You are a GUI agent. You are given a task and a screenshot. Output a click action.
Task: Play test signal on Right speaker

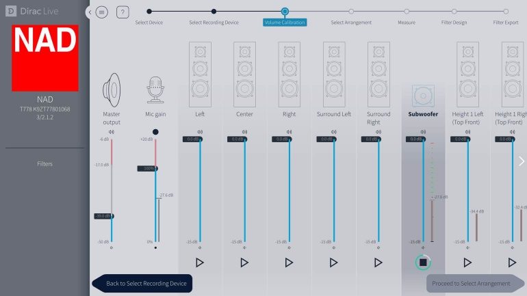289,262
